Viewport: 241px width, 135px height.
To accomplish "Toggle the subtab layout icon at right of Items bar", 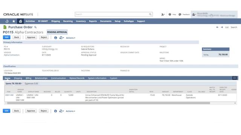I will (234, 78).
